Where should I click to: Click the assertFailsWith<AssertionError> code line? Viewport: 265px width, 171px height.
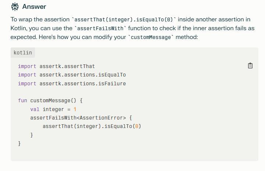point(78,118)
